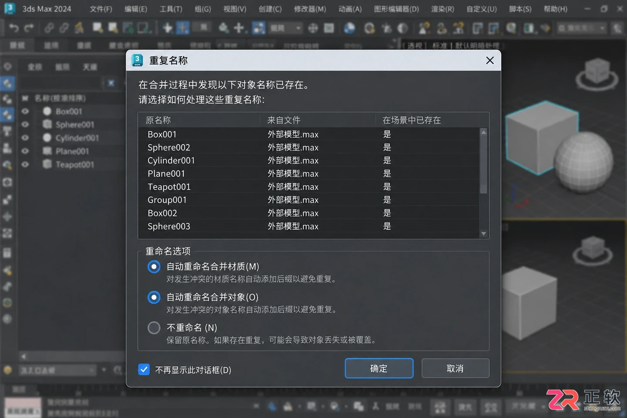Click the blue pie-shaped toolbar icon
Screen dimensions: 627x418
tap(349, 28)
